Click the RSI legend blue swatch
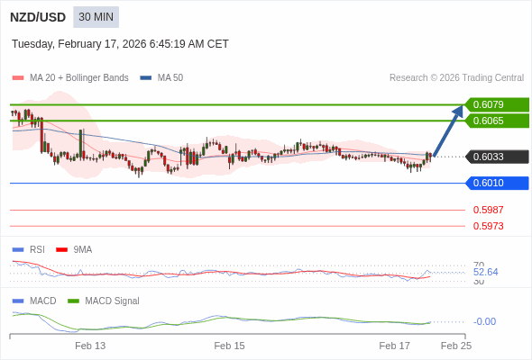 [18, 250]
